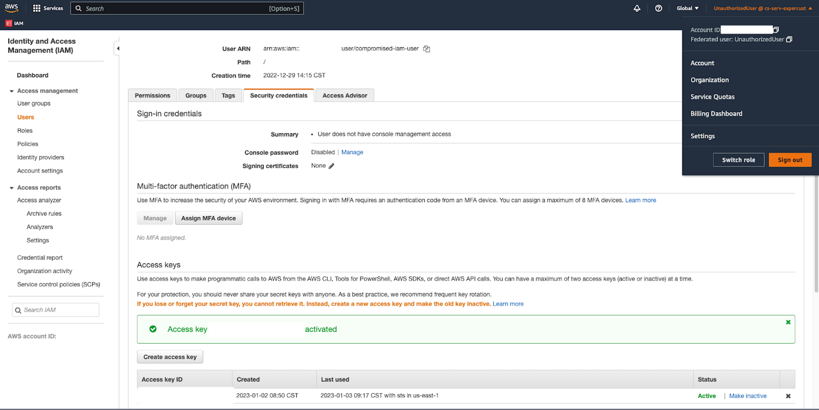Click the notifications bell icon
Screen dimensions: 819x410
point(637,8)
